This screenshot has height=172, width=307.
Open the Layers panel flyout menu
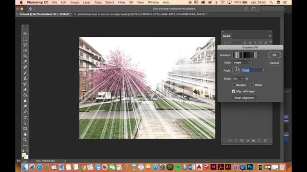point(270,36)
